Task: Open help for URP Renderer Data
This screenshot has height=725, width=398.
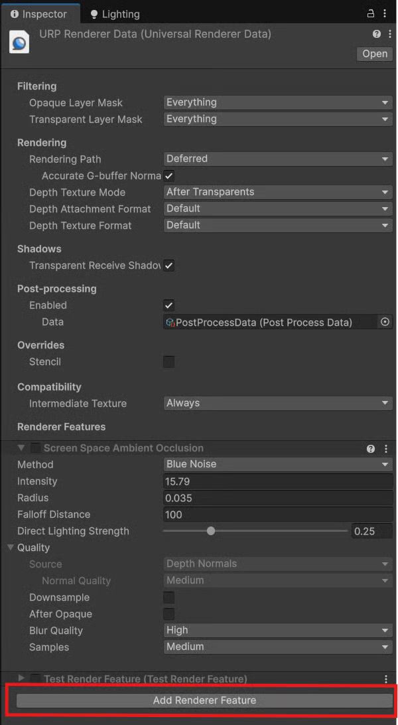Action: 377,34
